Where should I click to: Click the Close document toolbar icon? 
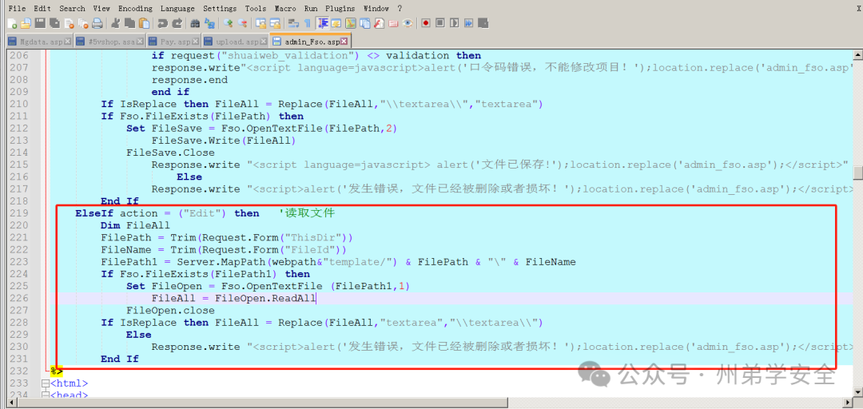pos(69,23)
